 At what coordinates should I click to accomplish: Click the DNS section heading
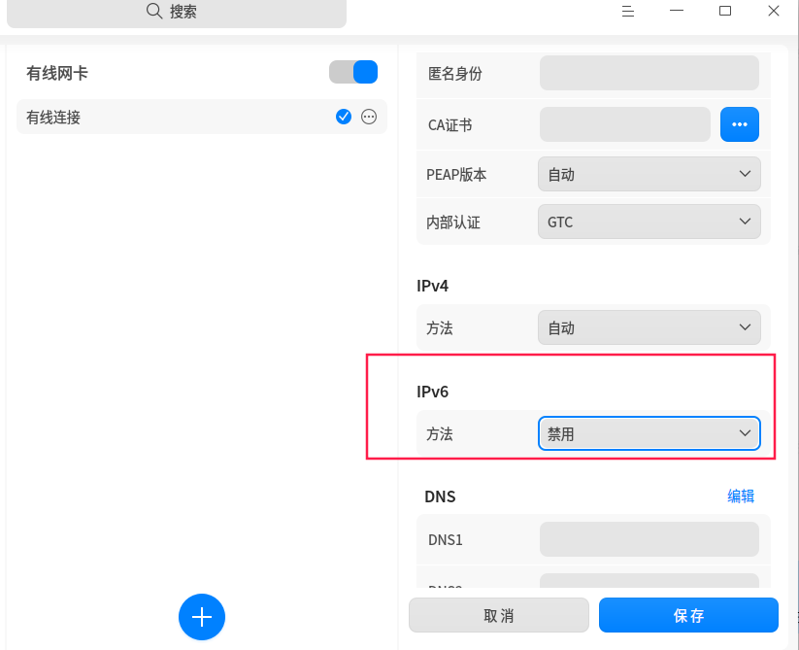point(440,496)
